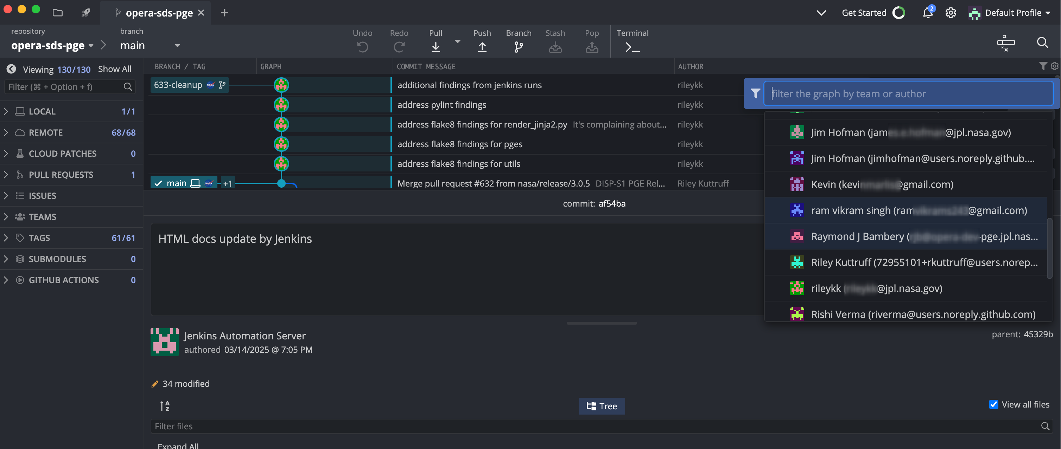Uncheck View all files checkbox
Image resolution: width=1061 pixels, height=449 pixels.
(993, 405)
